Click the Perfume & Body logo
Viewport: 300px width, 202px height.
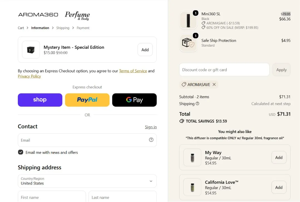coord(77,16)
